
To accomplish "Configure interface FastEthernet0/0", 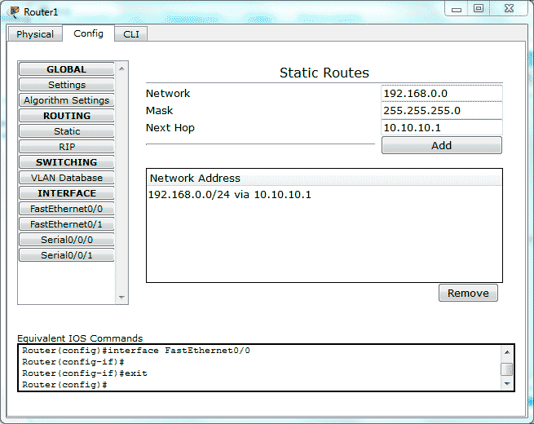I will point(67,209).
